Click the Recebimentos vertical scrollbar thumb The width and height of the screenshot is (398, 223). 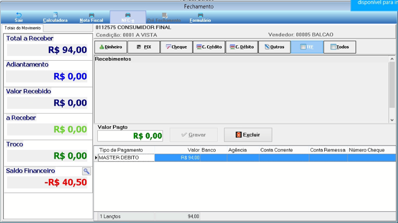[392, 85]
